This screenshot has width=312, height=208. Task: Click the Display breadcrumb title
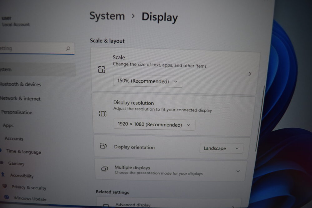point(159,17)
